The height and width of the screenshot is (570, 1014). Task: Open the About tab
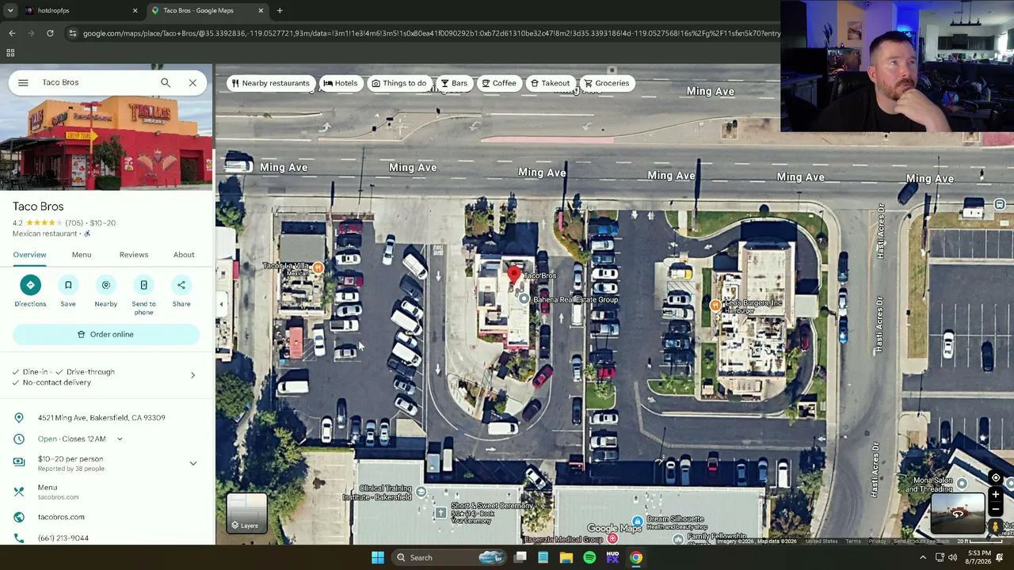pos(184,255)
